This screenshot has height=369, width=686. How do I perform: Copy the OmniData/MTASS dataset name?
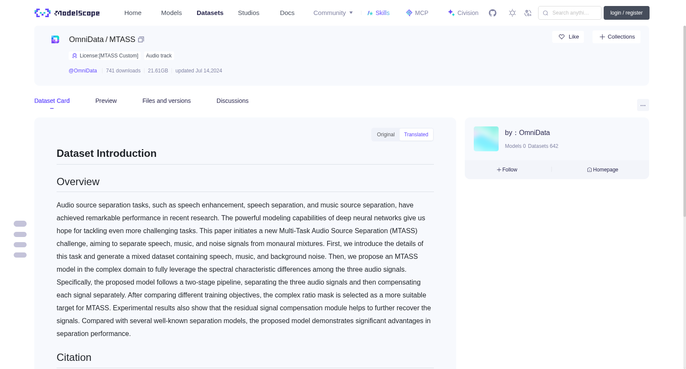tap(141, 39)
